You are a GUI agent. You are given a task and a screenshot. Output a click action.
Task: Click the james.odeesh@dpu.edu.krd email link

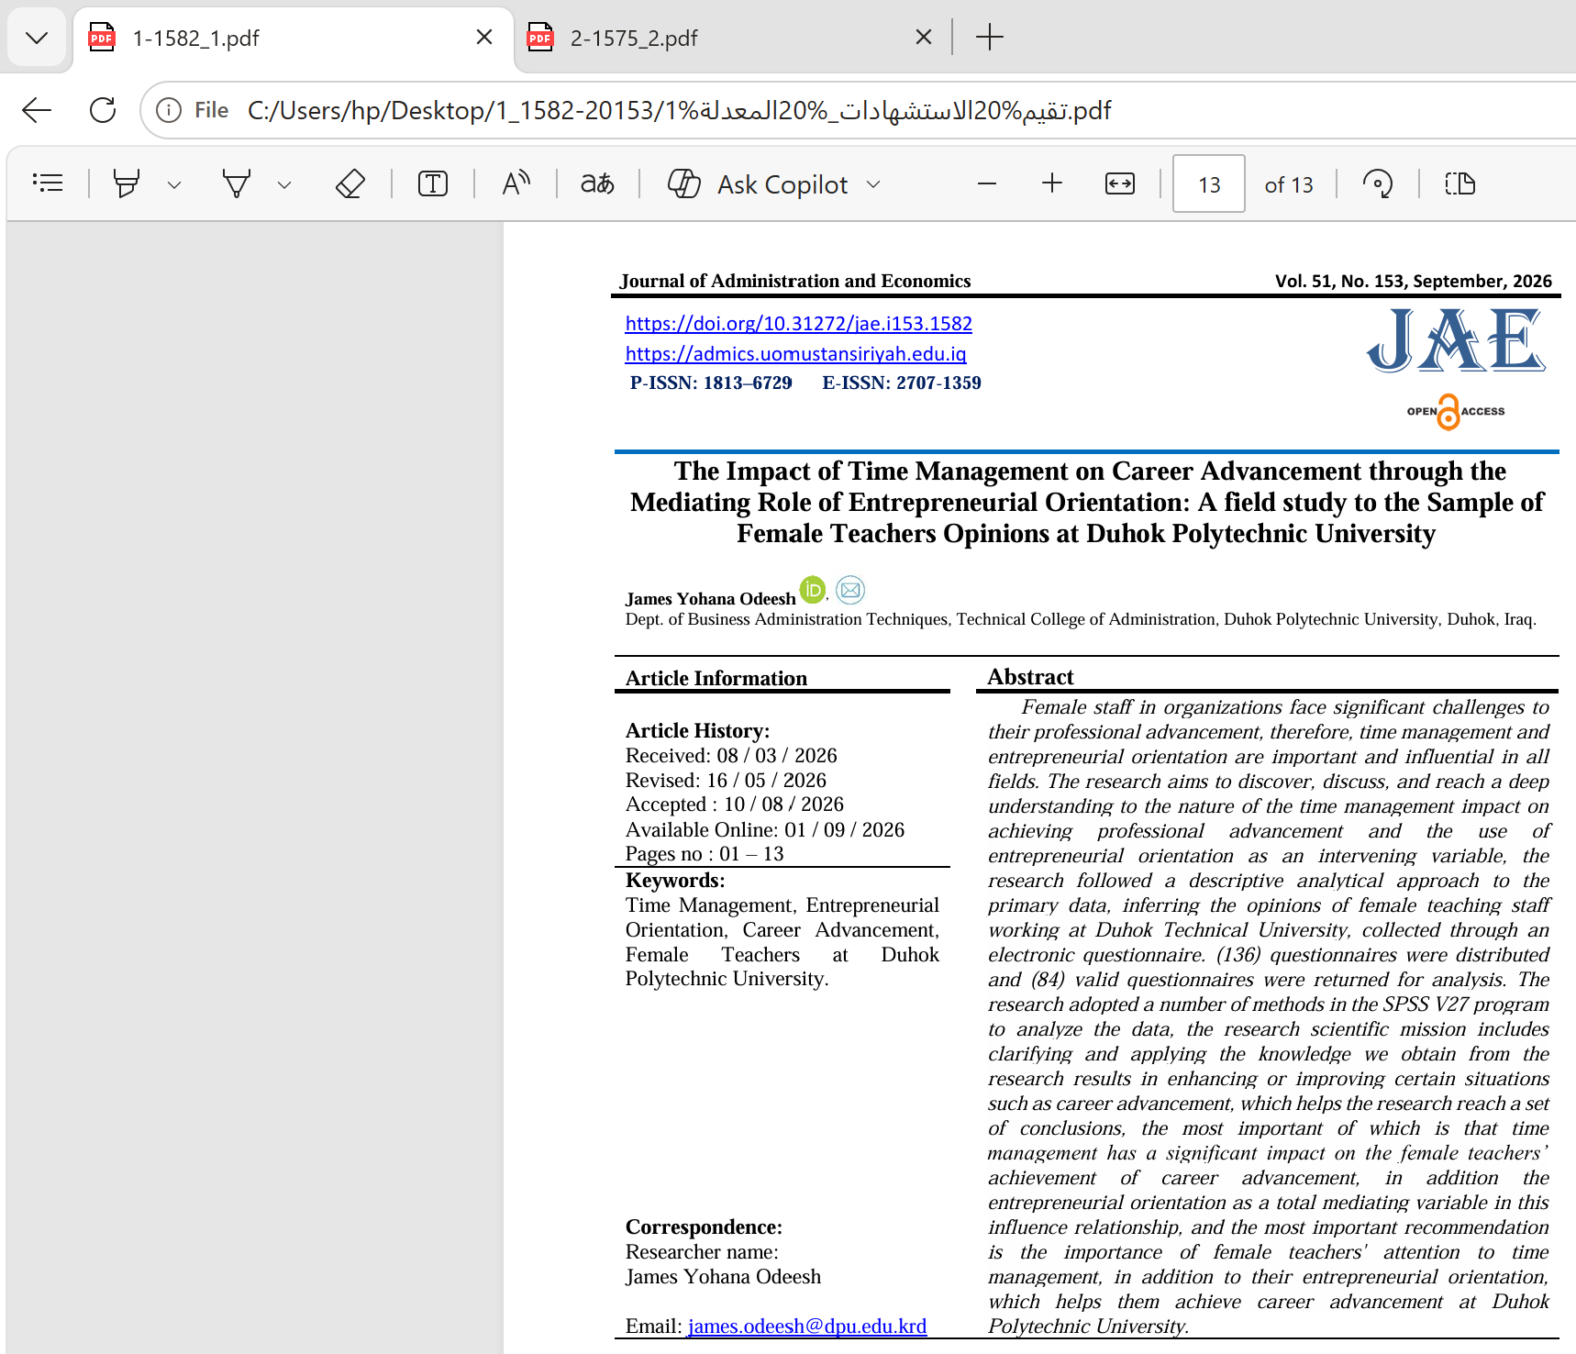point(807,1326)
